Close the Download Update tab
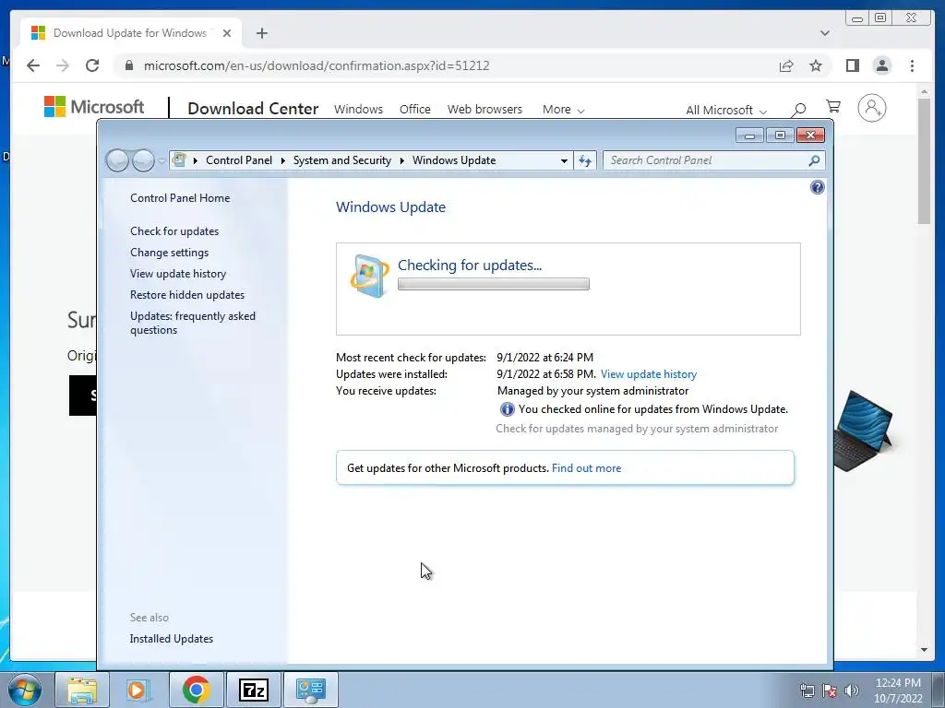This screenshot has width=945, height=708. click(227, 33)
